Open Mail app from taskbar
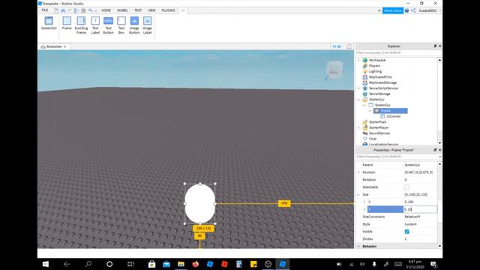480x270 pixels. [166, 264]
